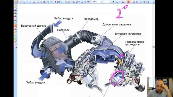Select the active pen tool in top toolbar
This screenshot has height=97, width=173.
[x=128, y=2]
